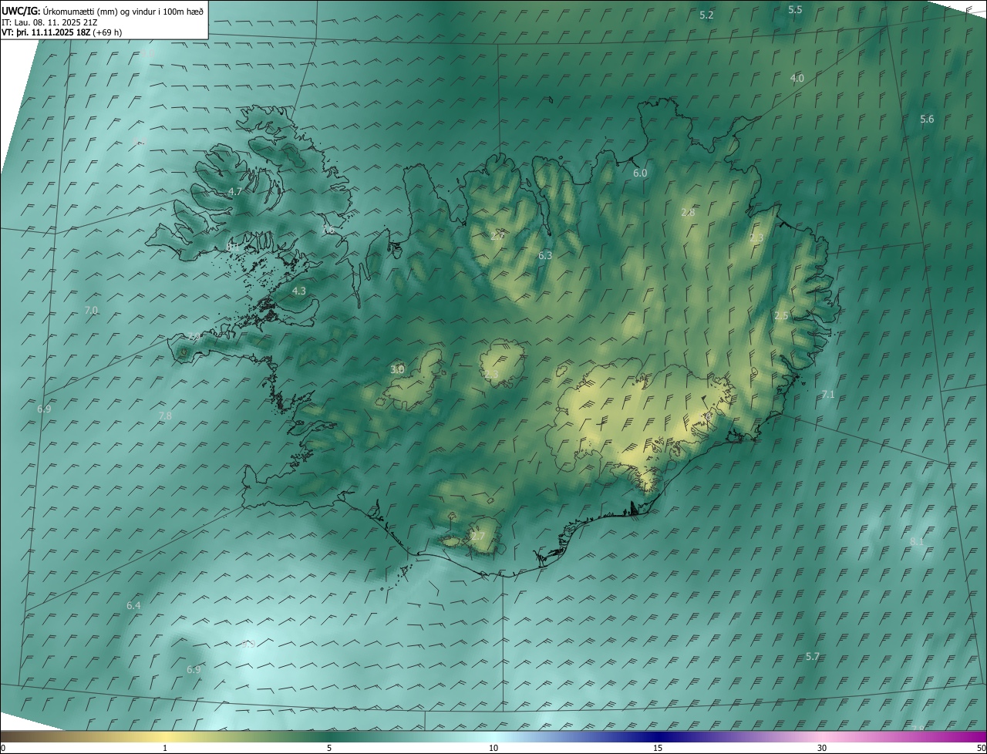
Task: Pick the dark blue band of the colour bar
Action: pyautogui.click(x=658, y=736)
